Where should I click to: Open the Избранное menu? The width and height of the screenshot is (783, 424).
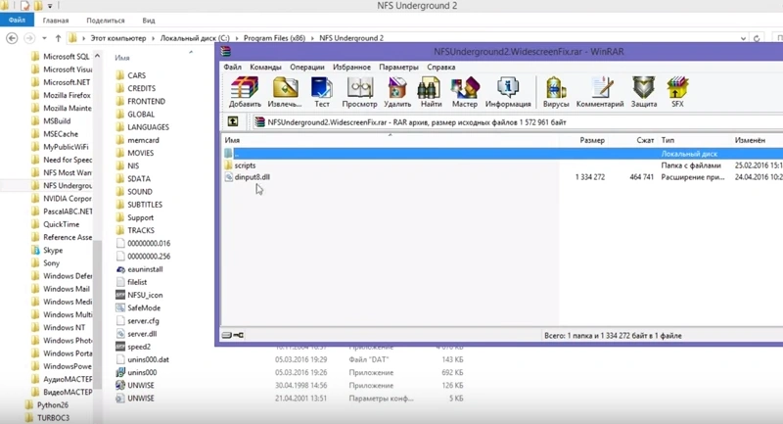pyautogui.click(x=351, y=67)
